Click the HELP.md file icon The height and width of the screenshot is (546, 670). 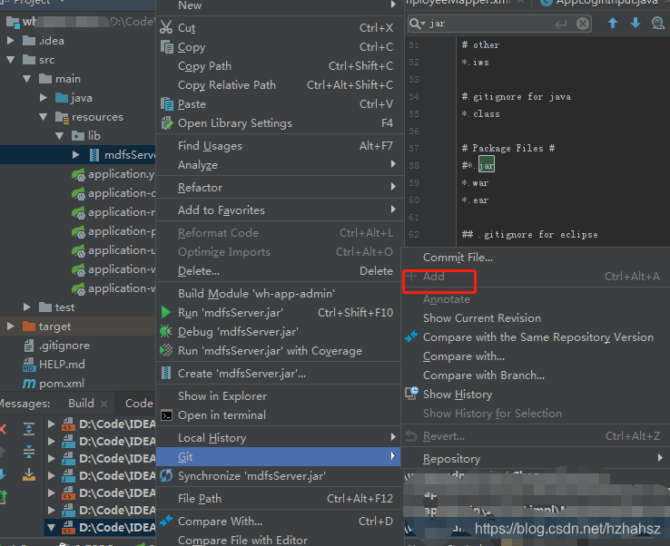[x=29, y=364]
